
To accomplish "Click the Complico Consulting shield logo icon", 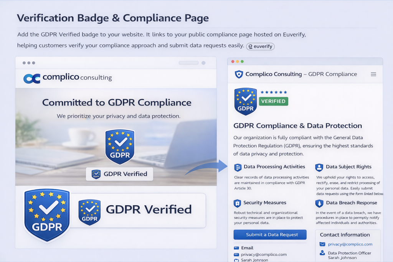I will [x=239, y=74].
